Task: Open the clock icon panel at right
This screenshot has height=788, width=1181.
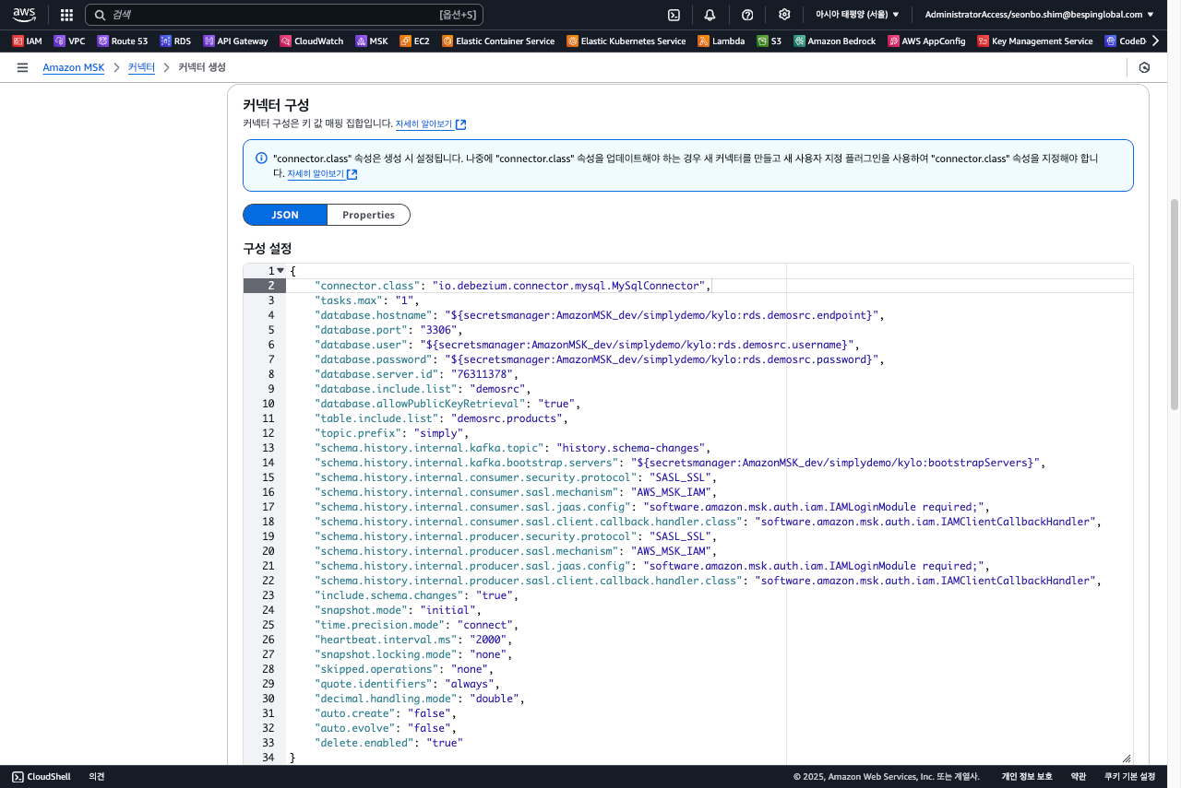Action: 1145,68
